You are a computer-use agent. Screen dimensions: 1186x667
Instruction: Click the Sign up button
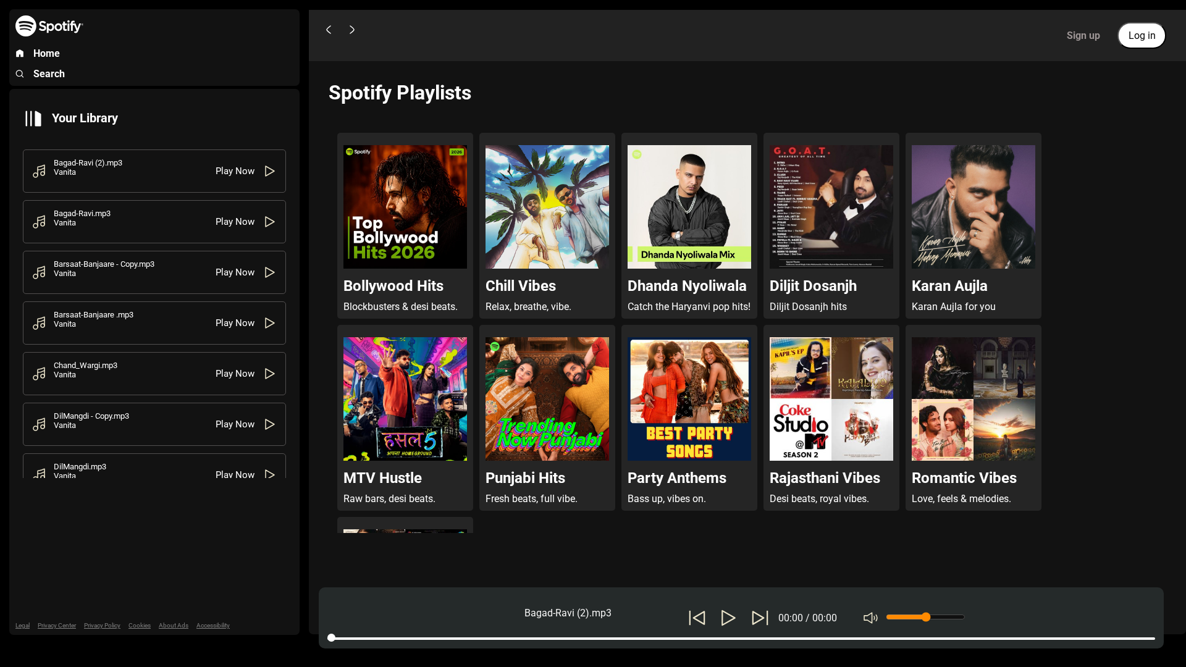click(x=1083, y=36)
